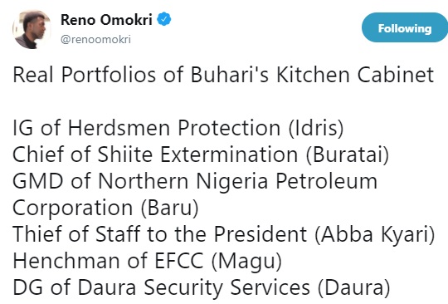The image size is (448, 304).
Task: Select the name "(Abba Kyari)" in the tweet
Action: point(374,234)
